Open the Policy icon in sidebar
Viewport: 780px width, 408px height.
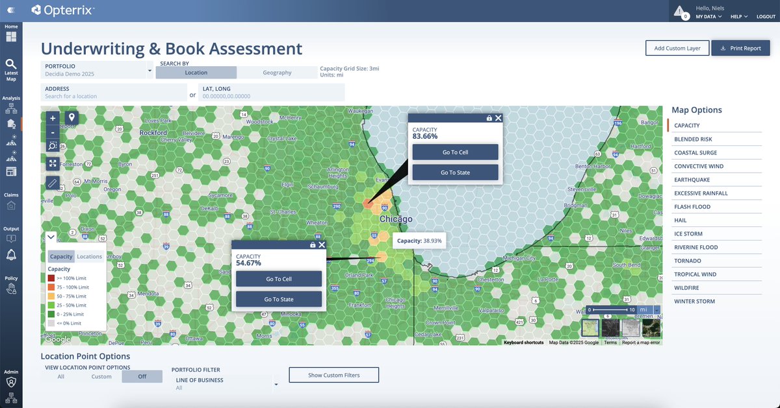pos(11,289)
